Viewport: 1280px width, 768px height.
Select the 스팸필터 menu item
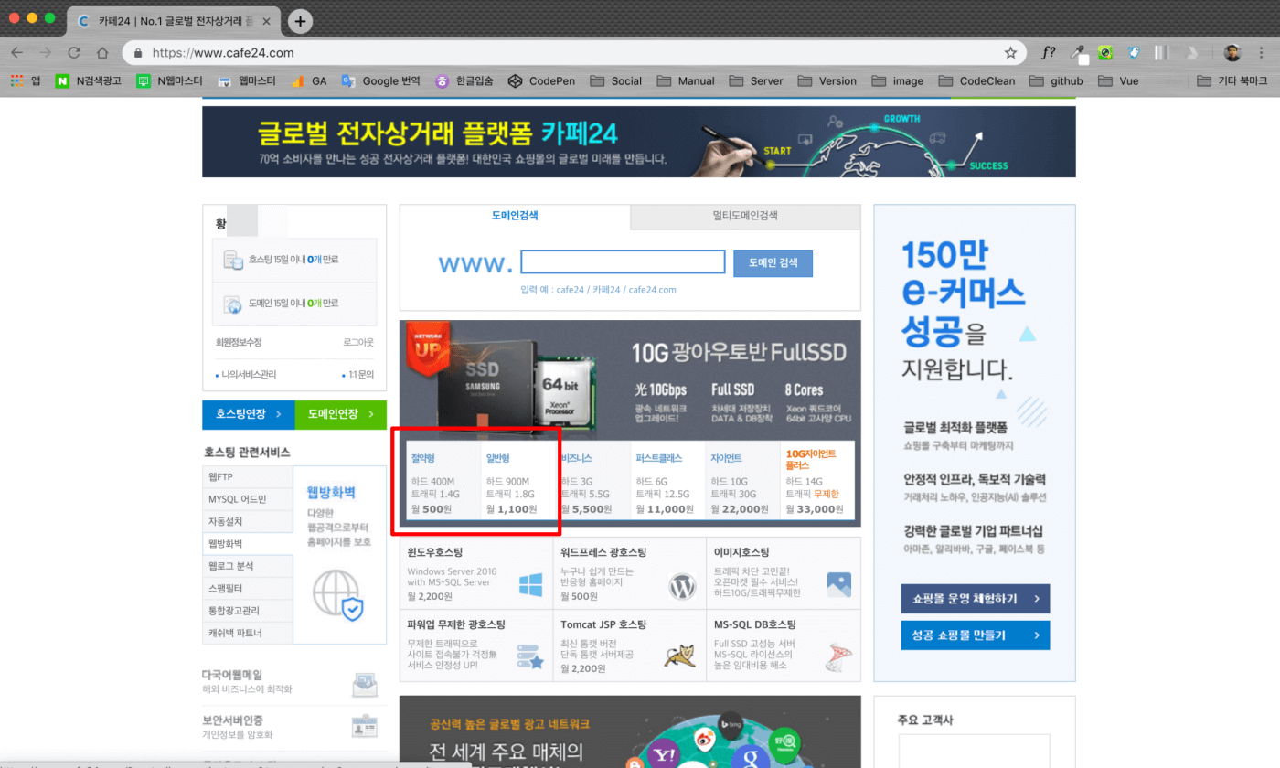click(249, 588)
